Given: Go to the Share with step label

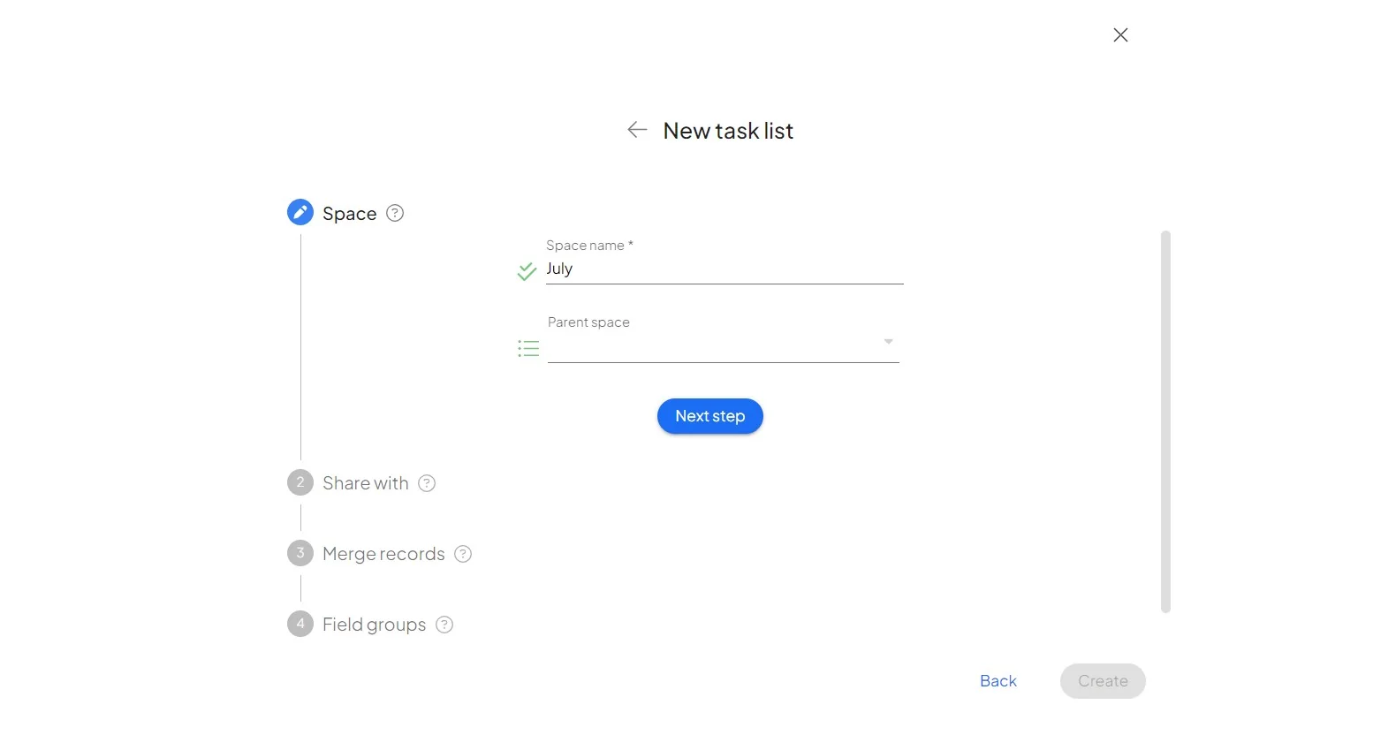Looking at the screenshot, I should (366, 483).
